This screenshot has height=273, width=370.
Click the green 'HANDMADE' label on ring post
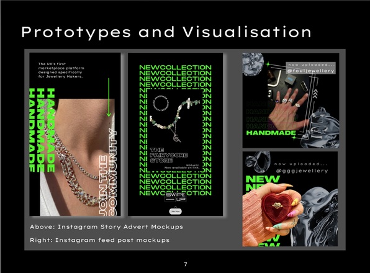pyautogui.click(x=271, y=133)
